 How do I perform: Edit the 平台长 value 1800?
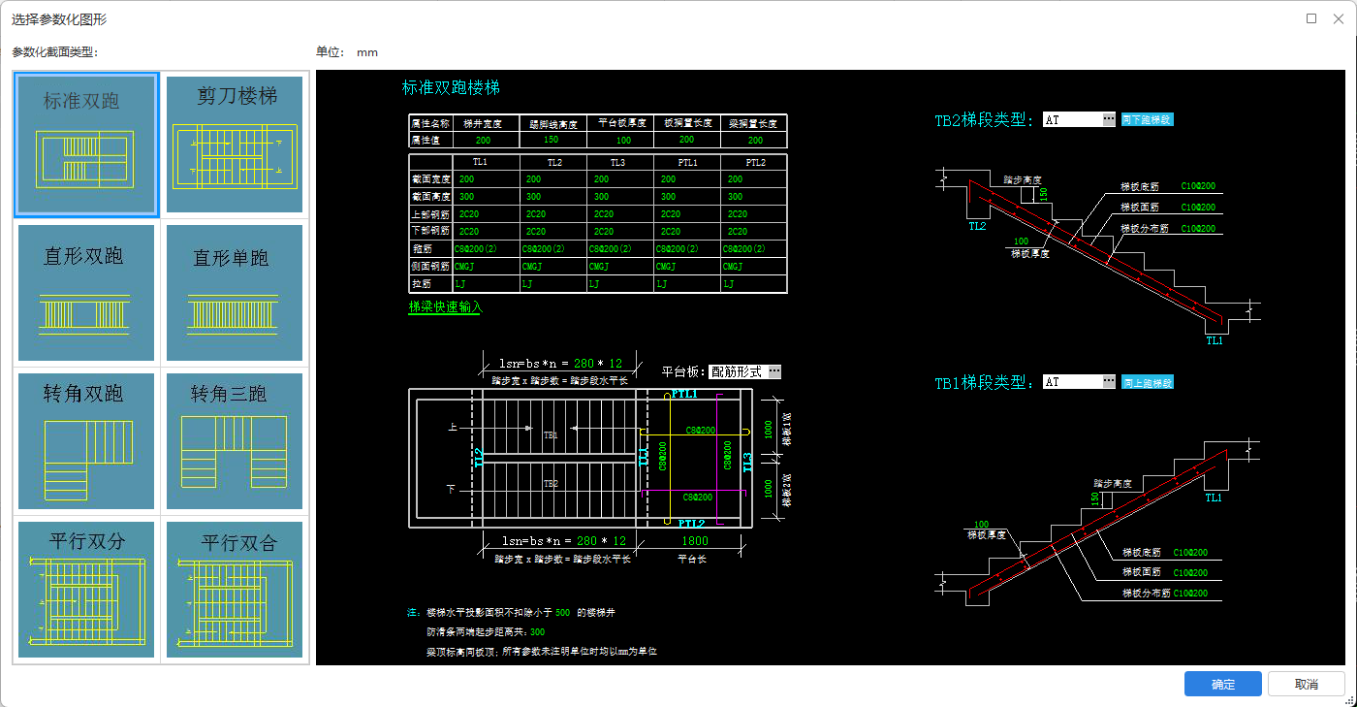pos(695,541)
